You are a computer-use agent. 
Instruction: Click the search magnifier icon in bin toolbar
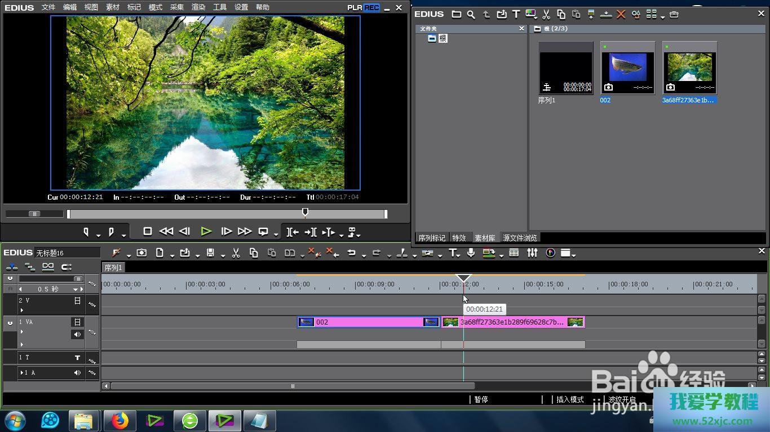pyautogui.click(x=471, y=15)
